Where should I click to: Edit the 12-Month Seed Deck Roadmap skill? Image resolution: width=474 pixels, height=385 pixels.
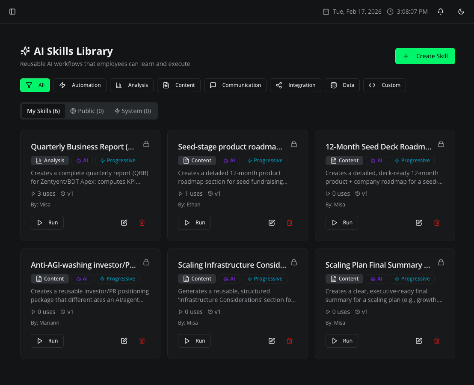point(418,222)
